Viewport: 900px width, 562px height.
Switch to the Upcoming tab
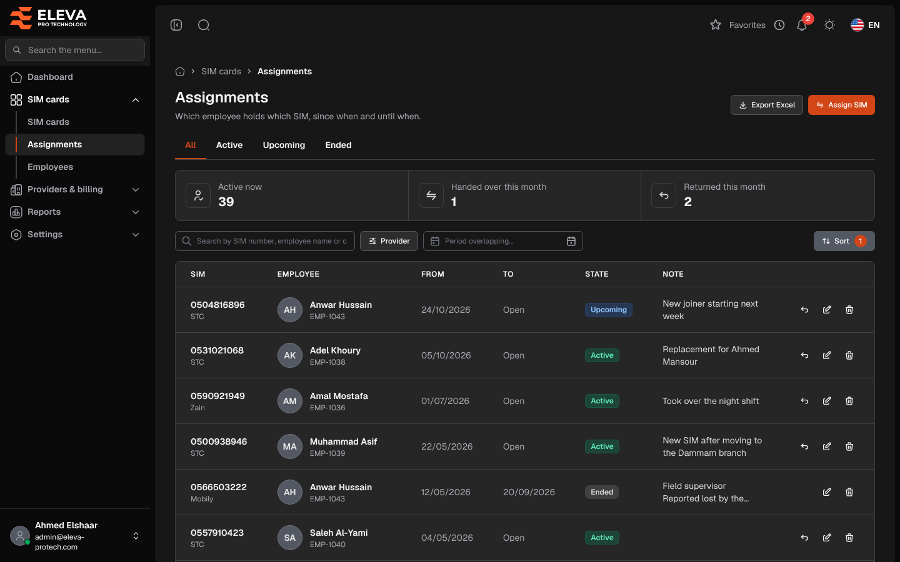pyautogui.click(x=284, y=145)
